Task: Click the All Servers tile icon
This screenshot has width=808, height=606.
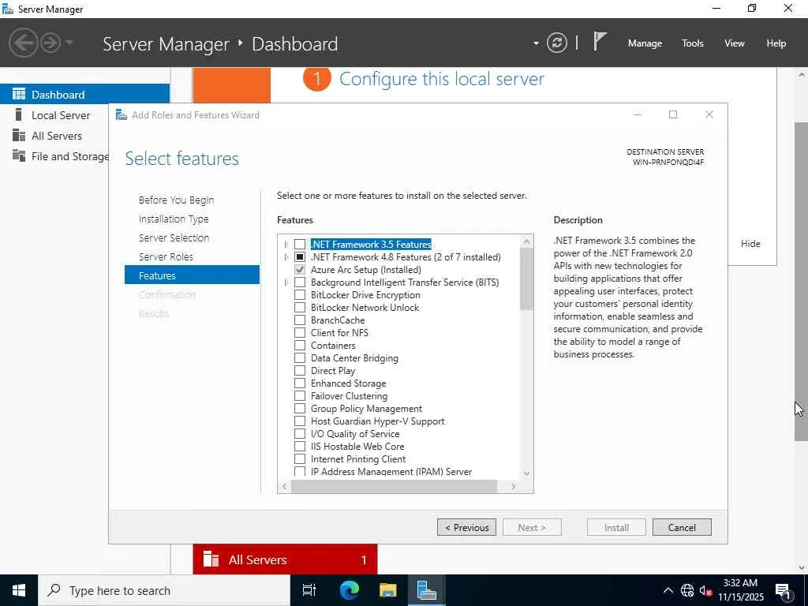Action: [x=211, y=559]
